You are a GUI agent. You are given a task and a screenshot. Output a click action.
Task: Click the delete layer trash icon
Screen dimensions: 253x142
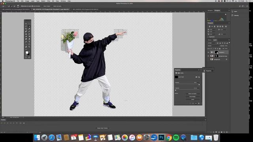pyautogui.click(x=227, y=132)
